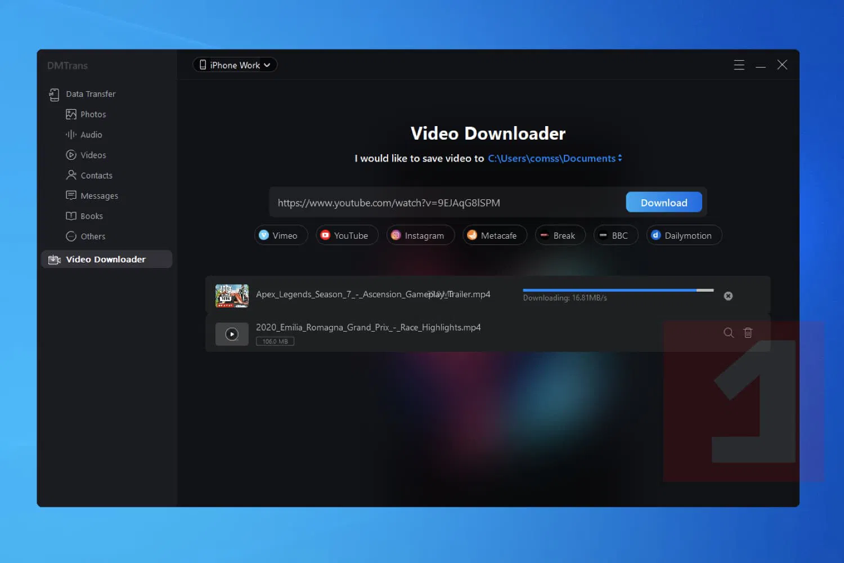Viewport: 844px width, 563px height.
Task: Open the Books section
Action: click(92, 216)
